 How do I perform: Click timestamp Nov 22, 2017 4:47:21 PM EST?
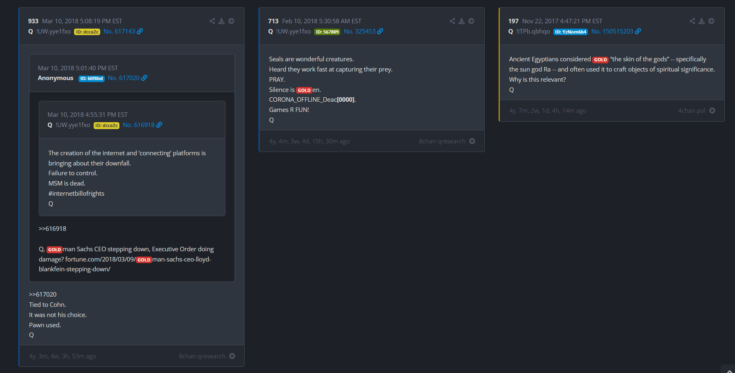[x=562, y=21]
